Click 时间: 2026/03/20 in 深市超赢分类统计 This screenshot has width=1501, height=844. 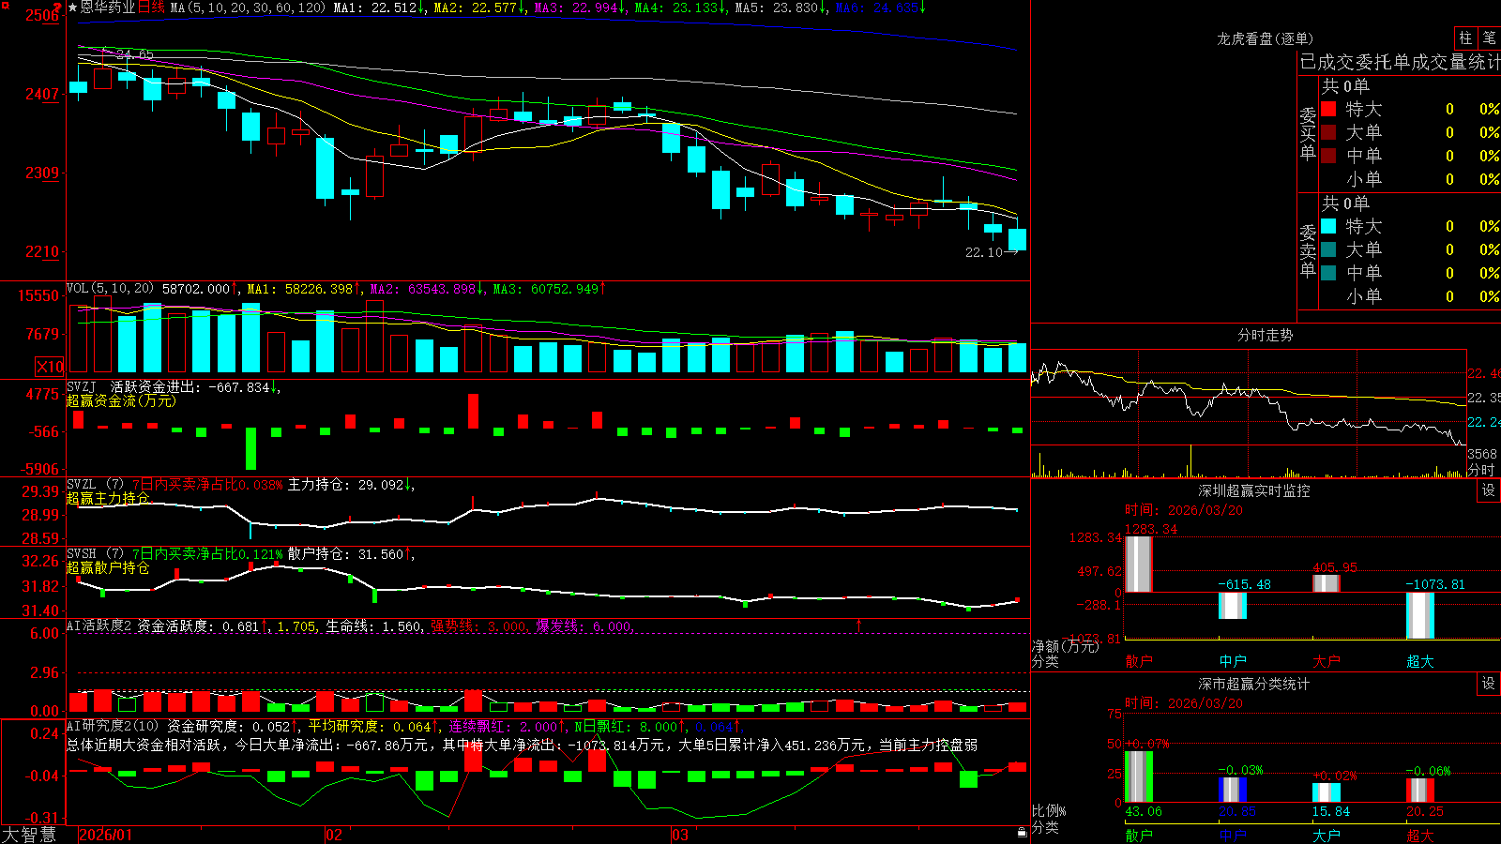pos(1183,703)
